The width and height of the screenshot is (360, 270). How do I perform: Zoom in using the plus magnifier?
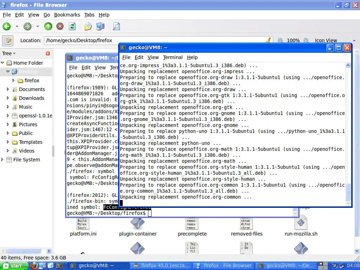point(306,40)
